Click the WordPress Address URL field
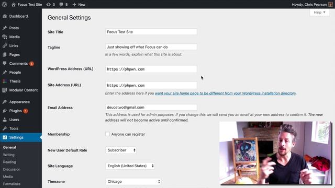This screenshot has height=188, width=335. point(151,69)
